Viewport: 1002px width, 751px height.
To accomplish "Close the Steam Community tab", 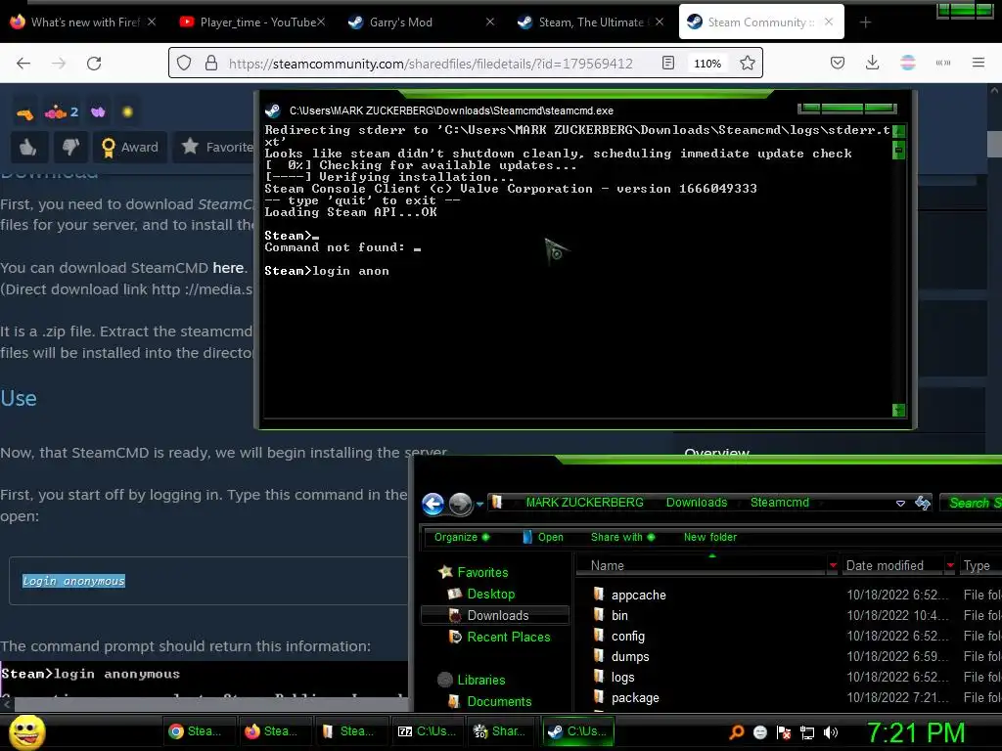I will 828,22.
